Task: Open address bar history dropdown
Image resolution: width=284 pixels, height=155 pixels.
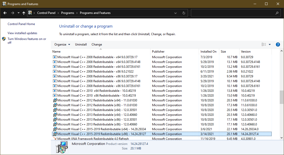Action: tap(175, 13)
